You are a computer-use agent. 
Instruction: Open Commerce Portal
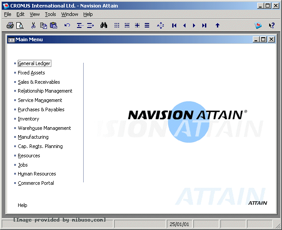(36, 183)
